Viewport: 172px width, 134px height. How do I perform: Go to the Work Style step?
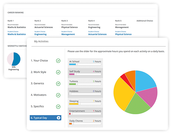pyautogui.click(x=38, y=72)
